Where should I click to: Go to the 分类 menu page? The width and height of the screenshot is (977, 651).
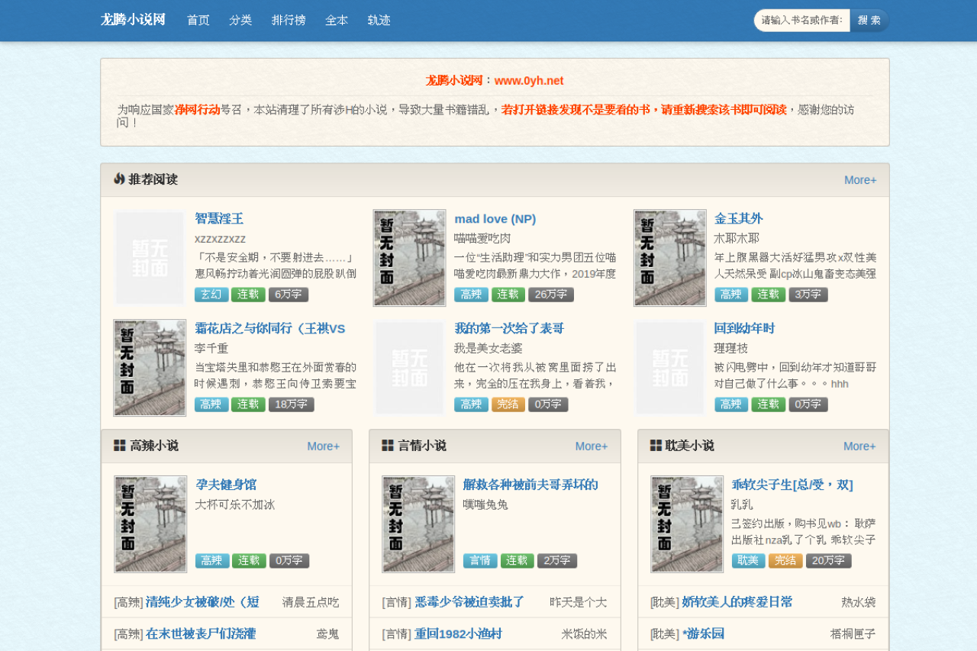240,21
